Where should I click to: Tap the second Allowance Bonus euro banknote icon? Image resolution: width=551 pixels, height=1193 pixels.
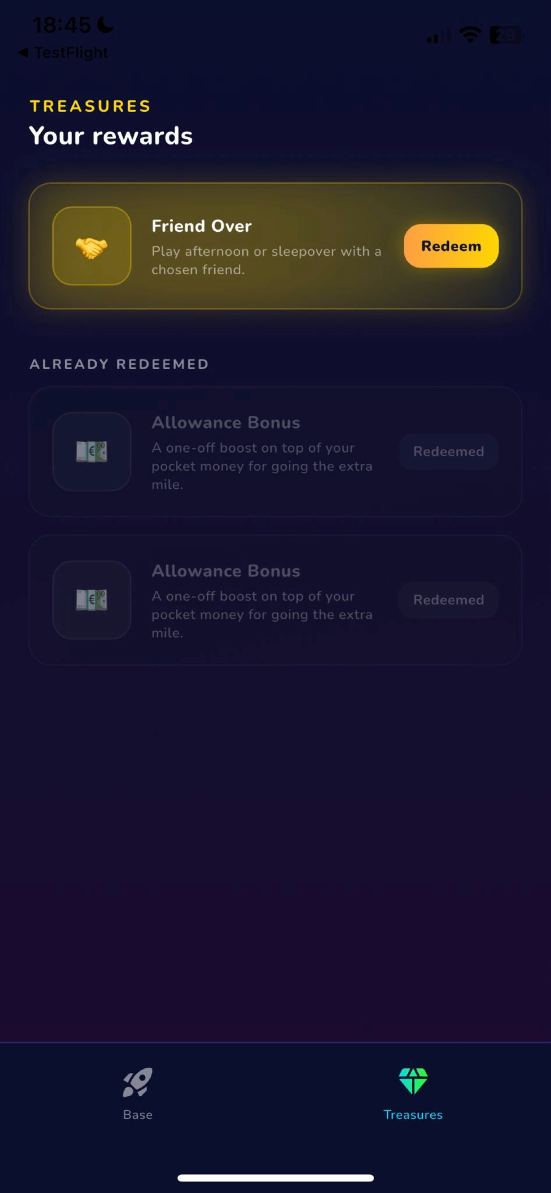tap(92, 600)
